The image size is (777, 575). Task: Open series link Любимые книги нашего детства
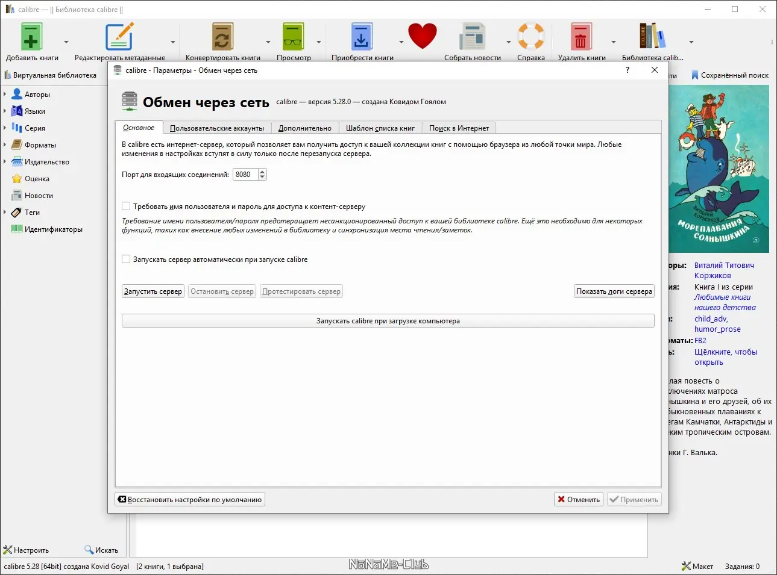tap(725, 302)
